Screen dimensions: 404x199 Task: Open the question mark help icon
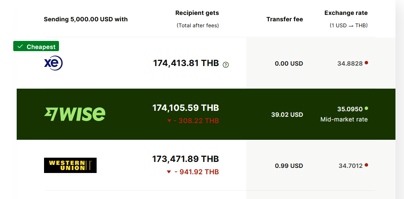coord(226,65)
